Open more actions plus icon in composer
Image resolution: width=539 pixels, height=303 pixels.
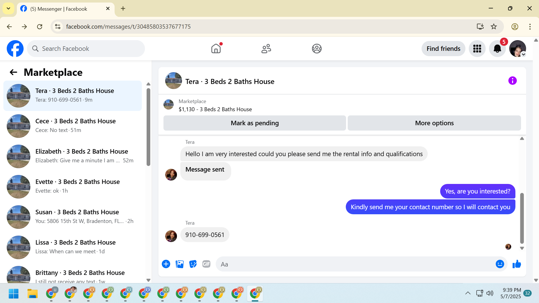[x=166, y=264]
